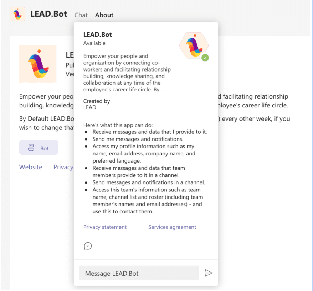Click the LEAD.Bot title in the header
313x291 pixels.
tap(49, 15)
